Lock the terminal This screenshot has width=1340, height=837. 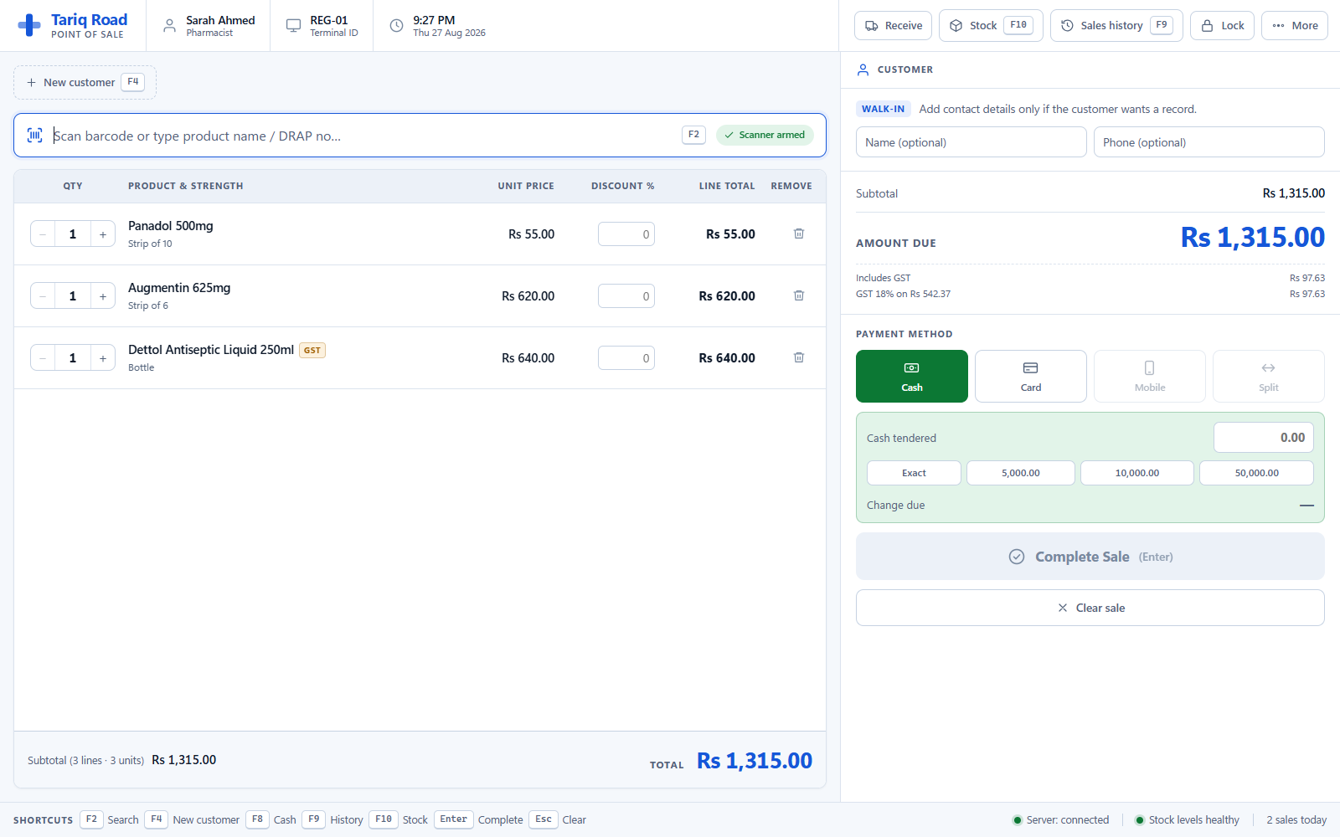click(x=1222, y=26)
